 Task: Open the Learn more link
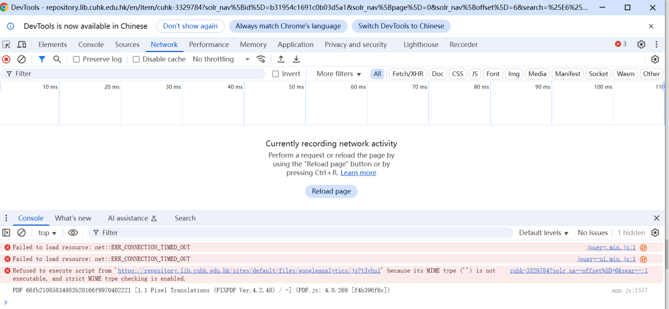[358, 173]
